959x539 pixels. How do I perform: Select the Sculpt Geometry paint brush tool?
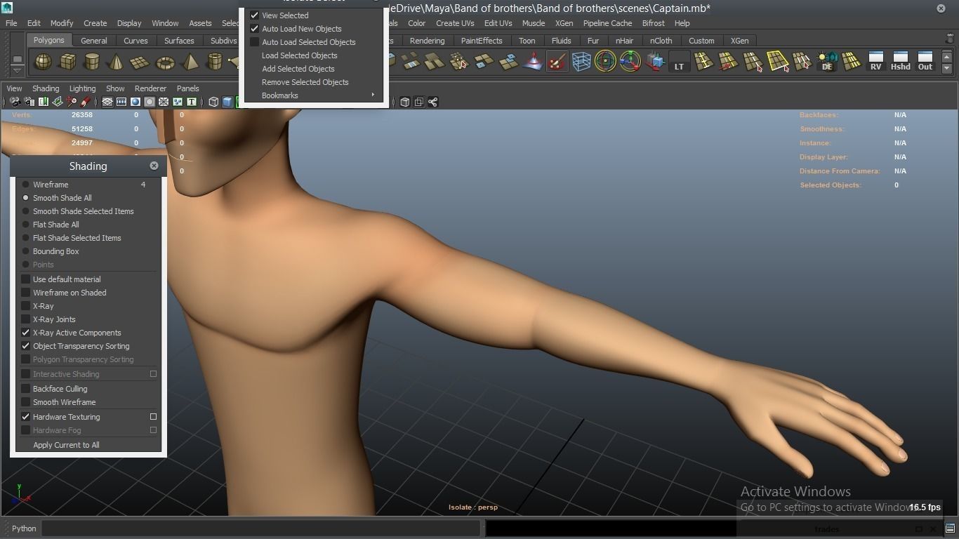coord(557,62)
